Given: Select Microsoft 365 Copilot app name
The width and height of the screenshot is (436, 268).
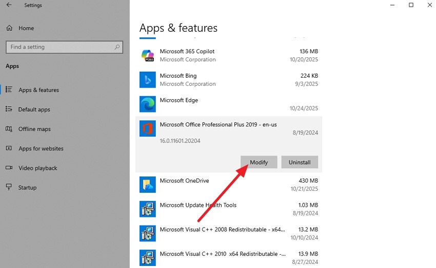Looking at the screenshot, I should [x=187, y=51].
